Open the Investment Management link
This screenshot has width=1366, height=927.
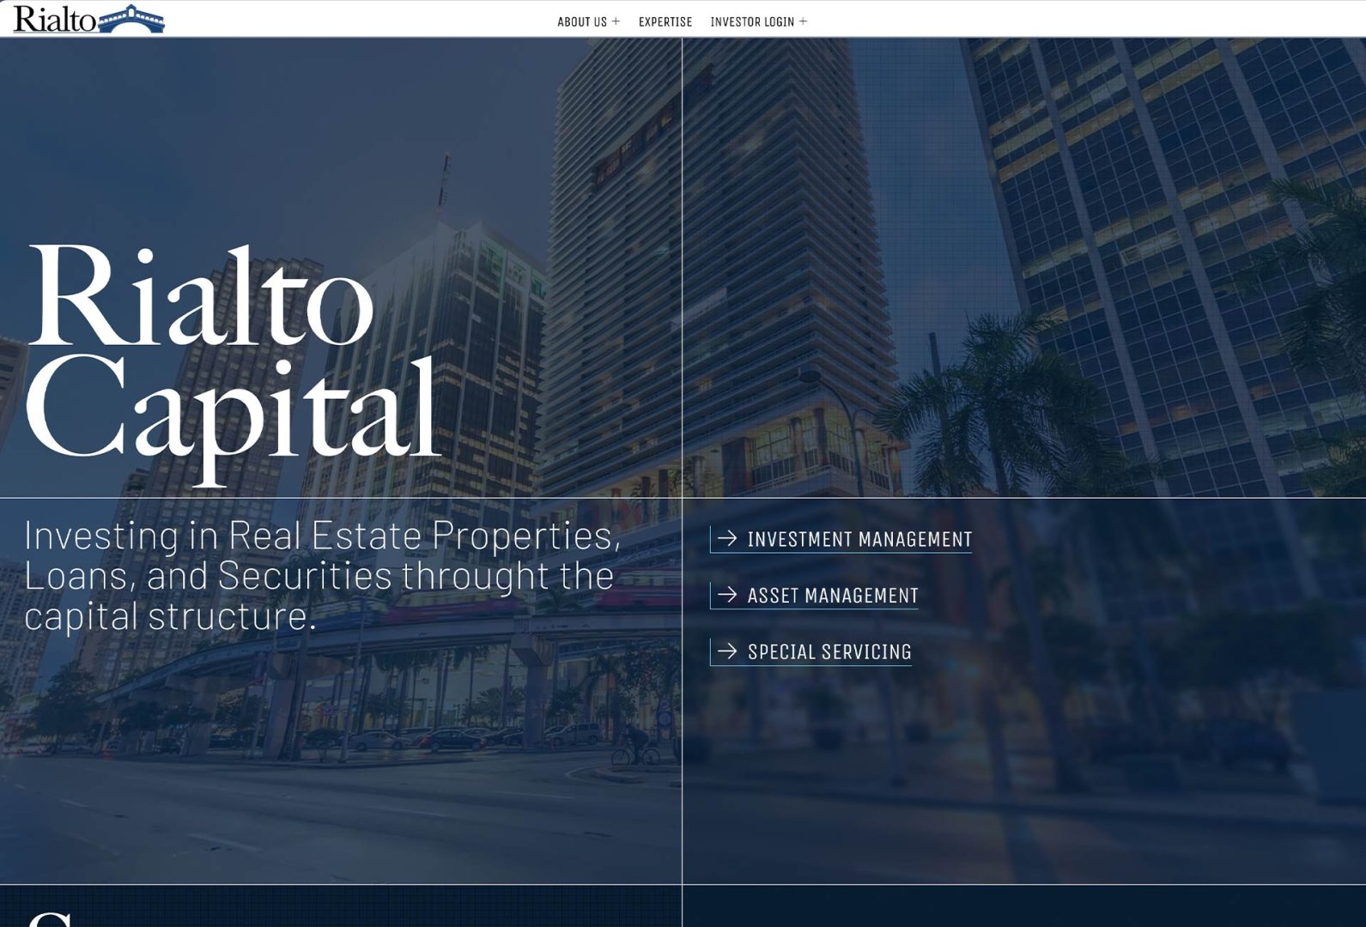(x=841, y=539)
